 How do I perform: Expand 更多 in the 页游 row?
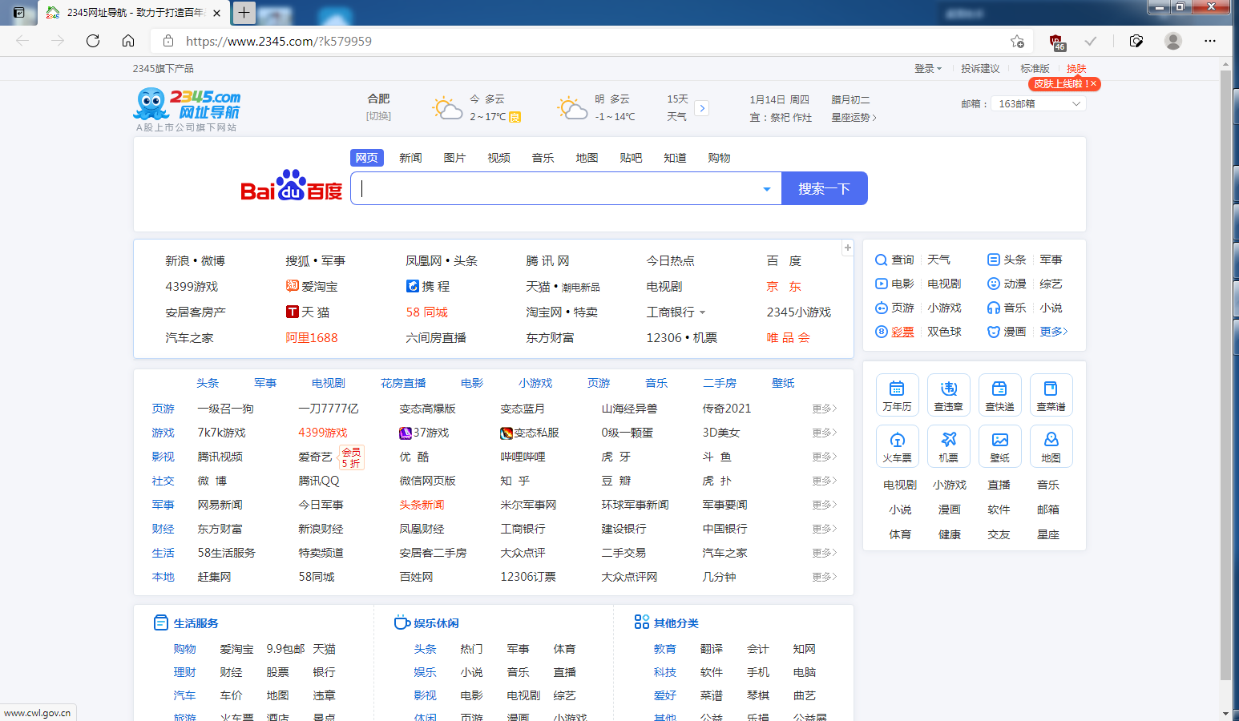pyautogui.click(x=824, y=409)
